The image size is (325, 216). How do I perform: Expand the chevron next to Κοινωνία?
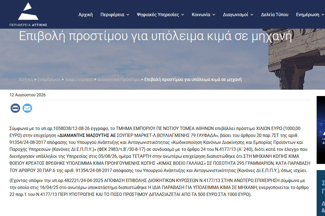click(x=214, y=15)
